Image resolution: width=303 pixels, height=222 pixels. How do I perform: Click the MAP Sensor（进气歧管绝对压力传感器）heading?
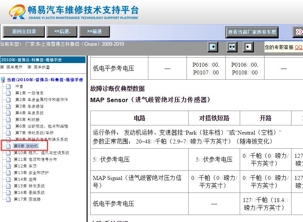[x=150, y=100]
